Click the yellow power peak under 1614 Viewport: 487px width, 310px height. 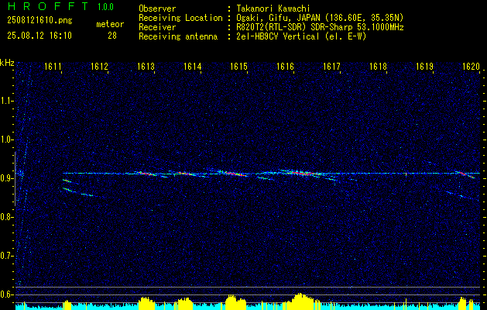pos(183,304)
